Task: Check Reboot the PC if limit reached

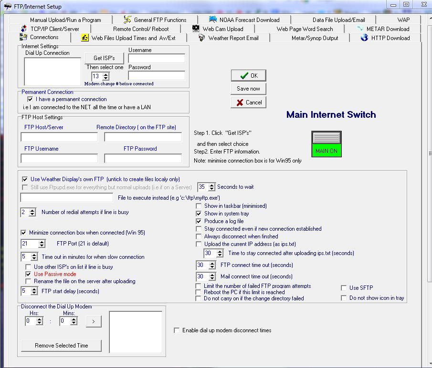Action: [198, 292]
